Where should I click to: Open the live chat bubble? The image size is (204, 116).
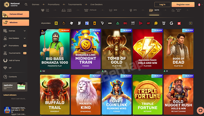[x=200, y=110]
